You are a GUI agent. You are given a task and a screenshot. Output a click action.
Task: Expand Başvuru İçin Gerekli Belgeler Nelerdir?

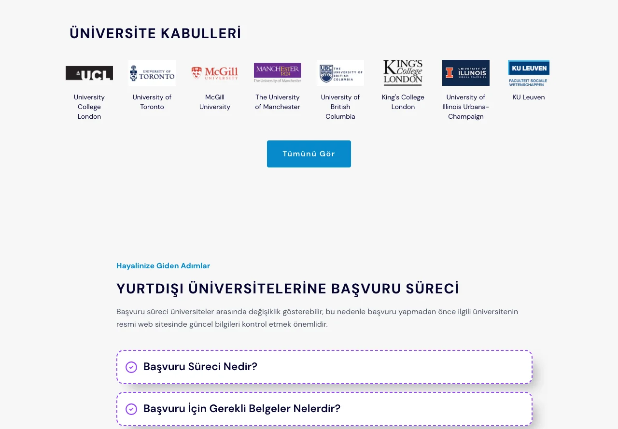pos(324,409)
